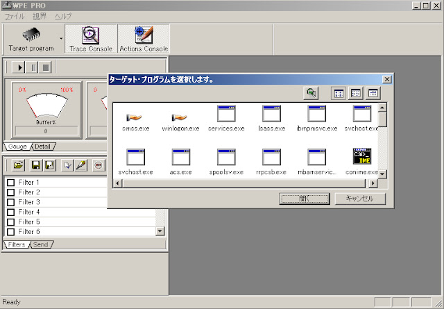The height and width of the screenshot is (309, 444).
Task: Pause logging with the pause button
Action: [x=32, y=67]
